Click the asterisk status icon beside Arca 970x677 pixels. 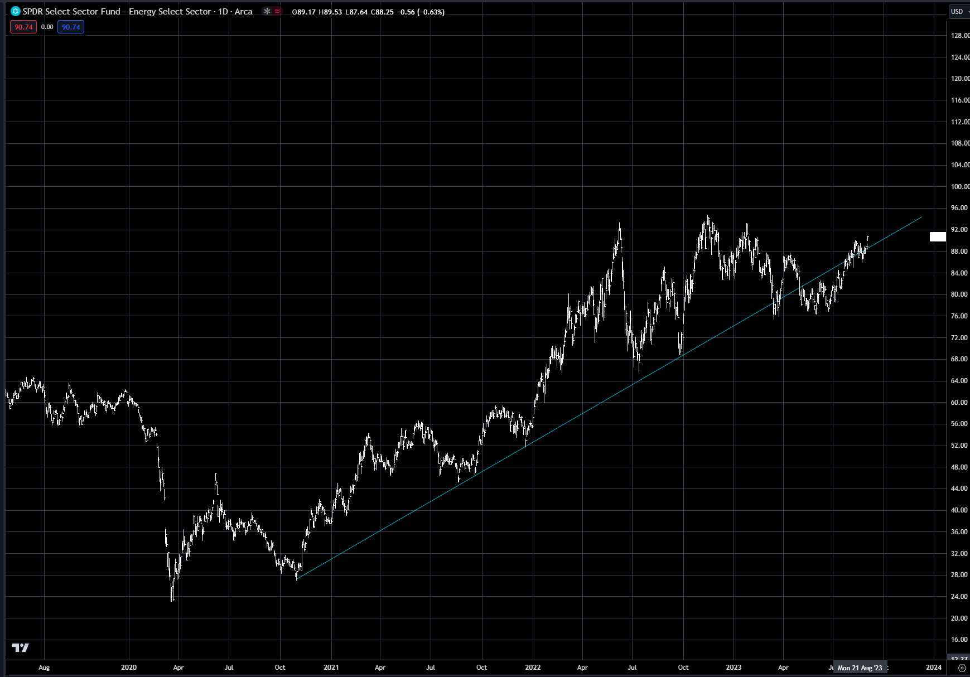tap(267, 11)
